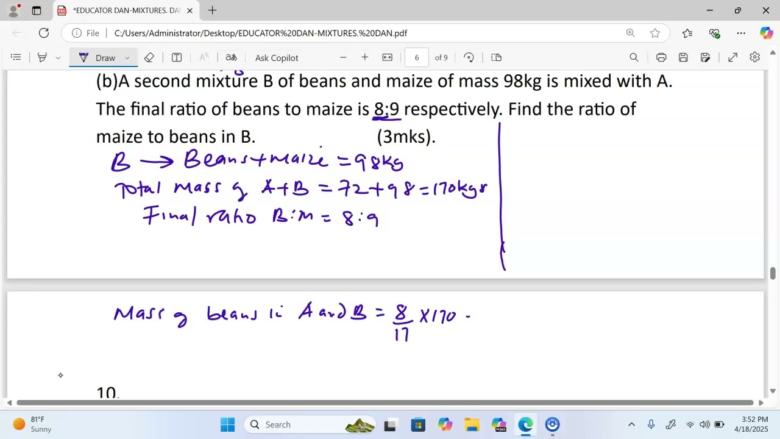Open the address bar zoom indicator
Screen dimensions: 780x439
[x=631, y=33]
